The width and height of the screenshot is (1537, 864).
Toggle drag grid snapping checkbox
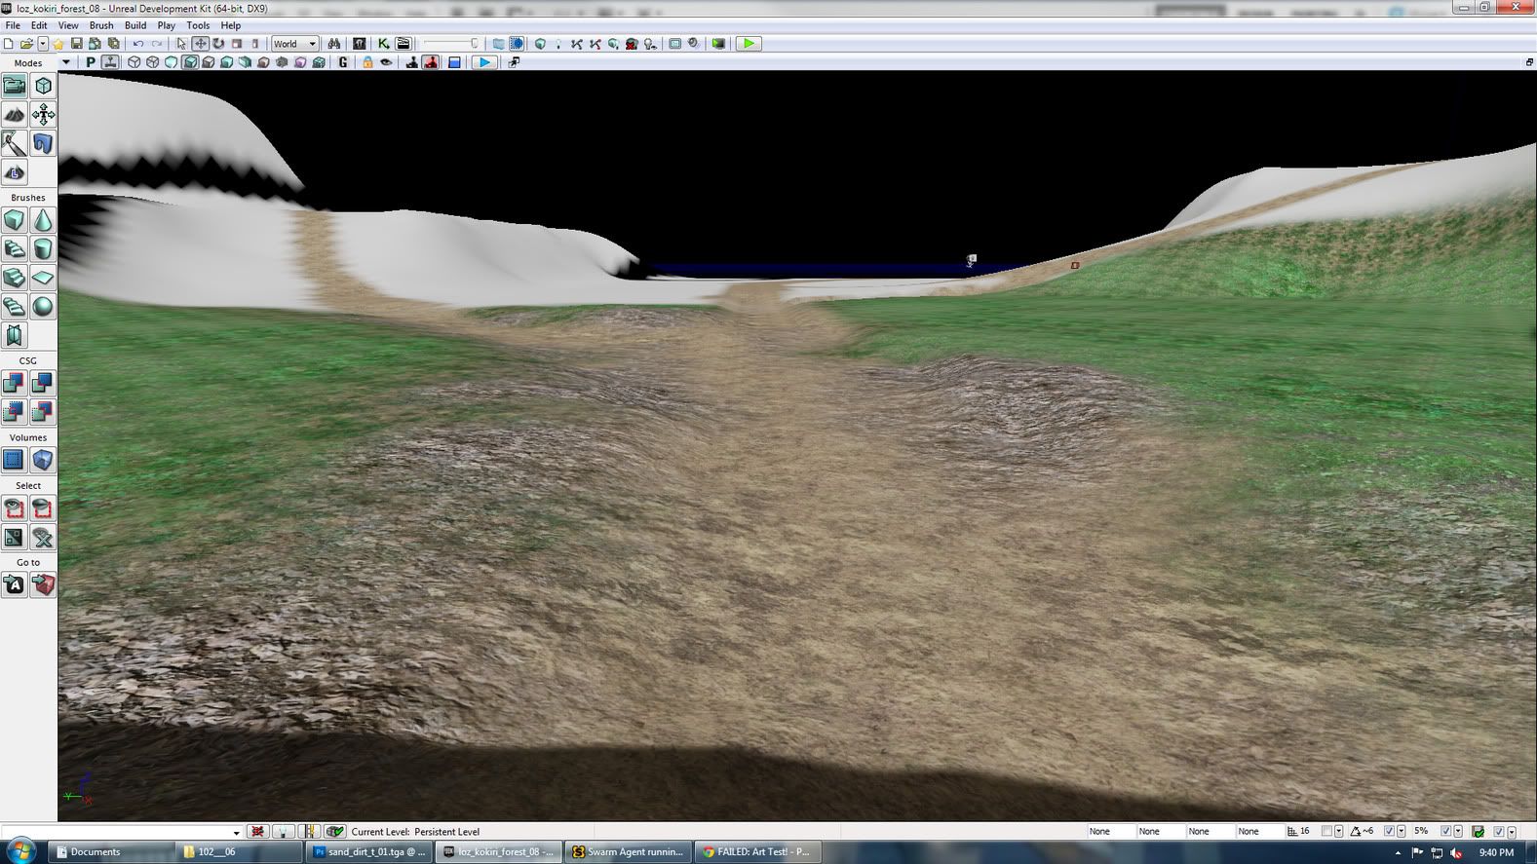coord(1326,832)
